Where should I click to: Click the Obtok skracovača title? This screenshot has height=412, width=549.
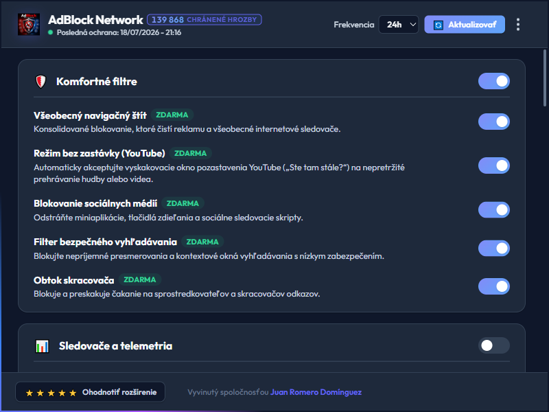(x=74, y=280)
